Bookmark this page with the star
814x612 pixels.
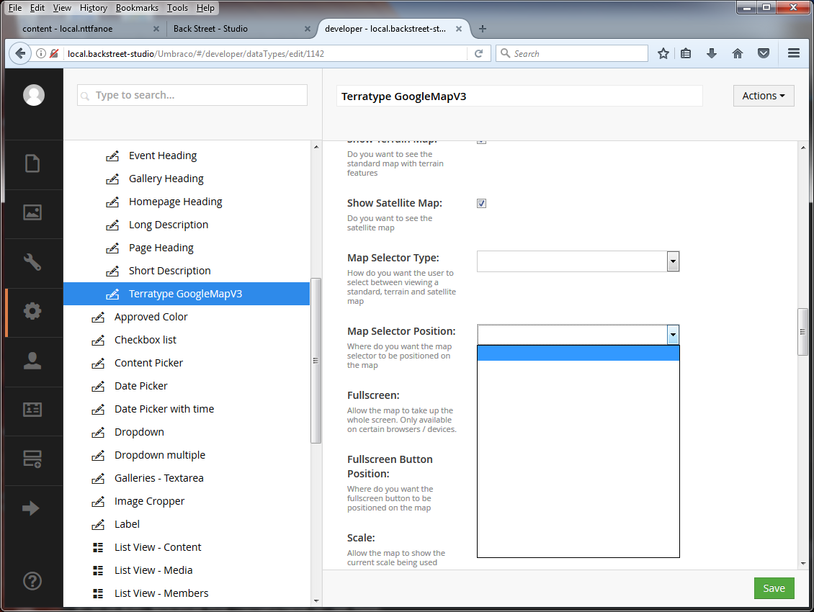pos(663,53)
